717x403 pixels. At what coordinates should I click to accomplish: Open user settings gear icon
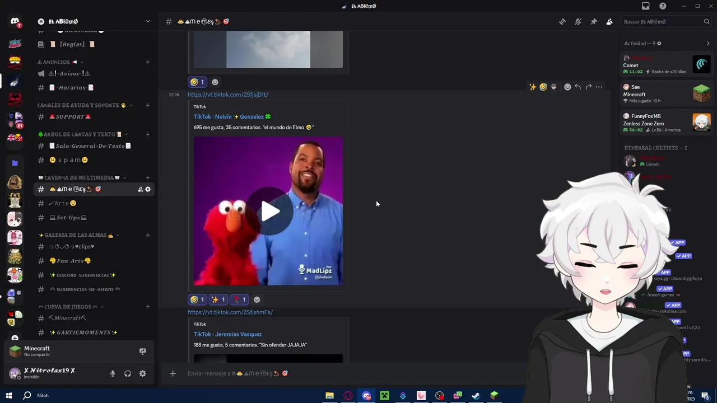click(x=142, y=373)
